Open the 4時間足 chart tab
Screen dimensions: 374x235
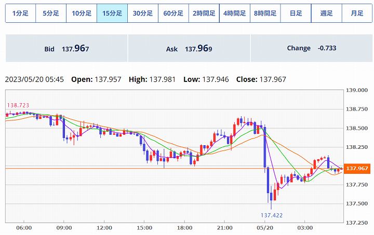tap(235, 13)
